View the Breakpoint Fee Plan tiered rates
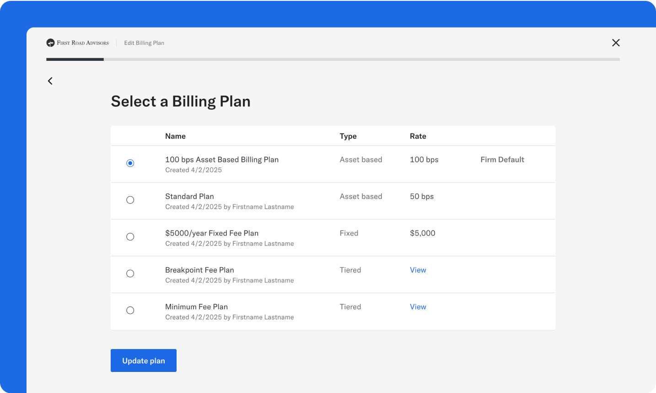The image size is (656, 393). point(418,270)
